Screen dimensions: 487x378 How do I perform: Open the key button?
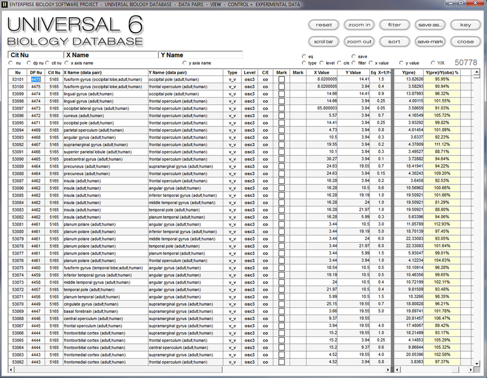(x=466, y=25)
